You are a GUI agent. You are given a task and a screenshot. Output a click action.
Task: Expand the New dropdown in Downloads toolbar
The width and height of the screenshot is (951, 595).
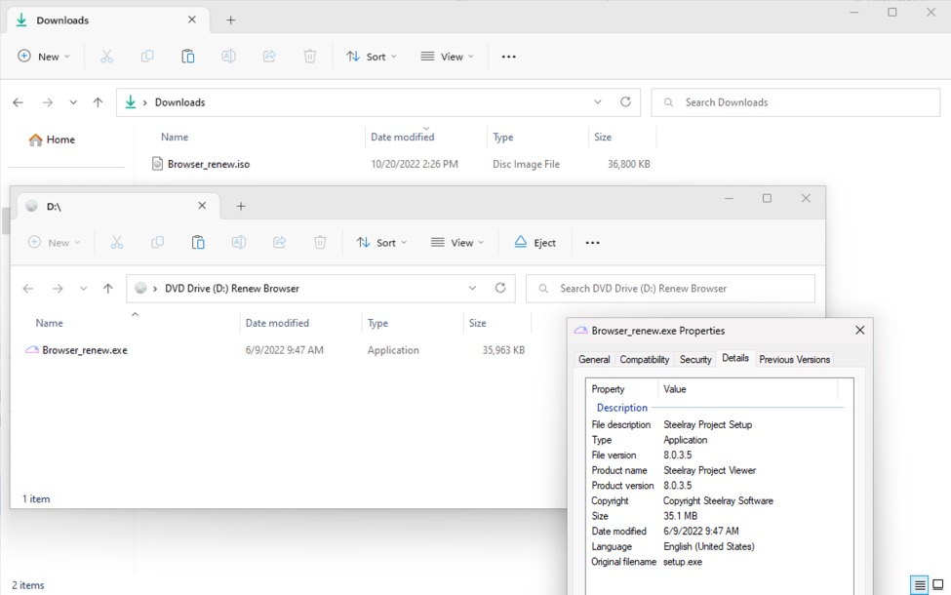[44, 57]
